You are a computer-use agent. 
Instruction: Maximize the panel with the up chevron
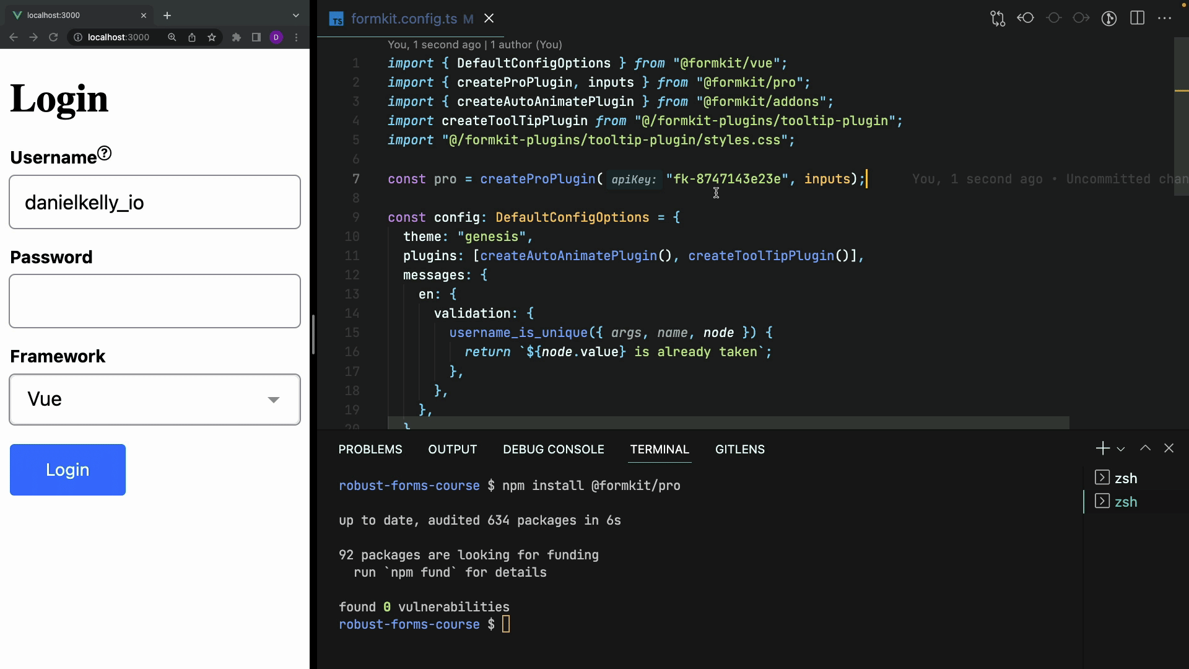pos(1145,448)
